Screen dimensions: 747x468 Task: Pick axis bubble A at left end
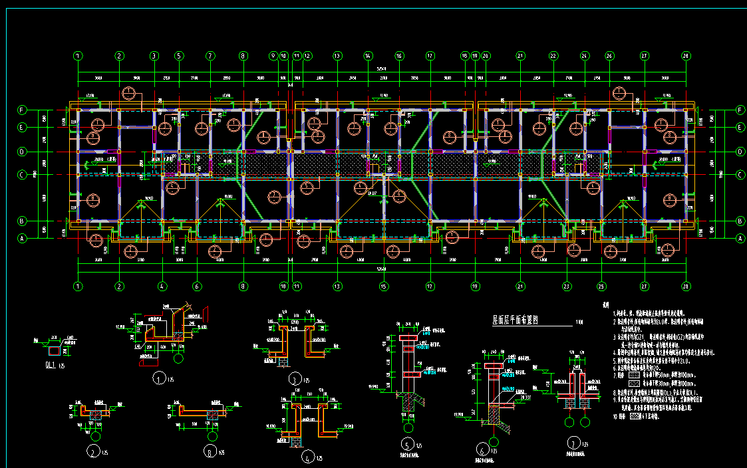(22, 239)
